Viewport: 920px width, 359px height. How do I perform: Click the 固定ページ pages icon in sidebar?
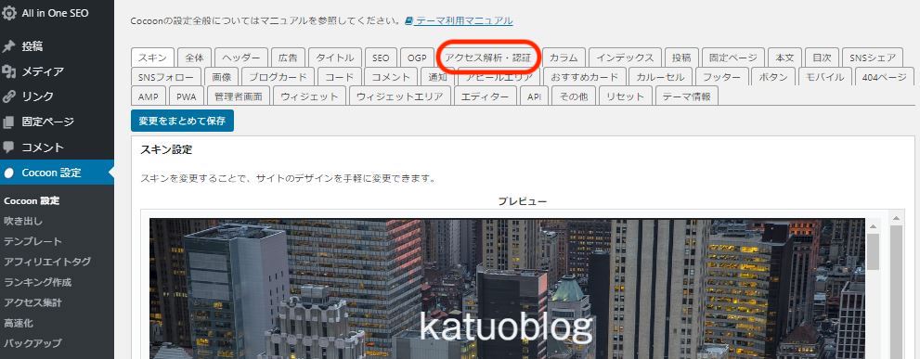[8, 122]
